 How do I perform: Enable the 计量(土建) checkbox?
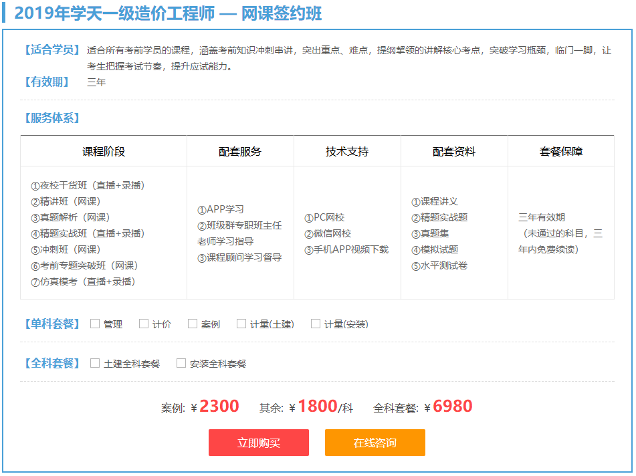click(241, 323)
